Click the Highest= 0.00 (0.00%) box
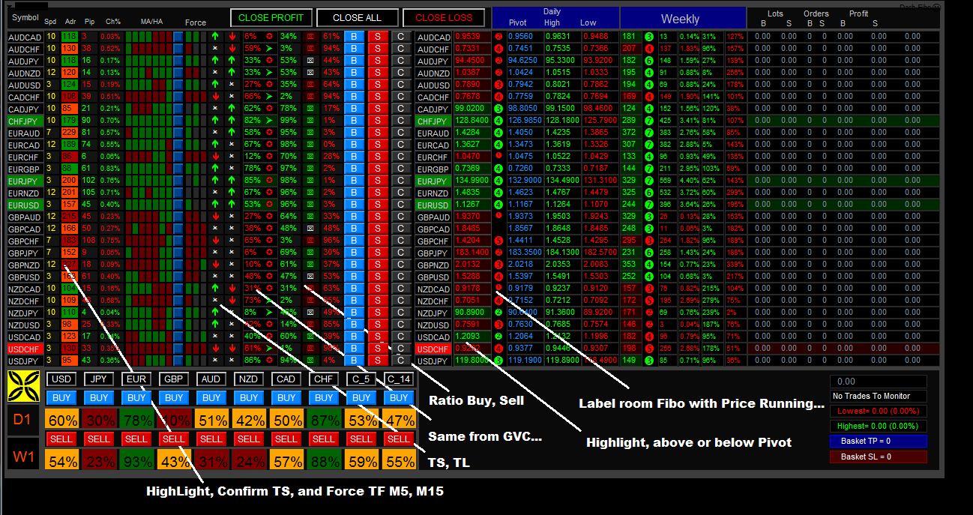 [879, 426]
